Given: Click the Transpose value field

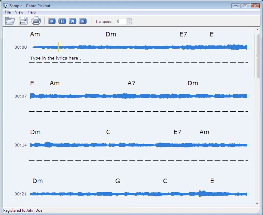Looking at the screenshot, I should pos(121,21).
